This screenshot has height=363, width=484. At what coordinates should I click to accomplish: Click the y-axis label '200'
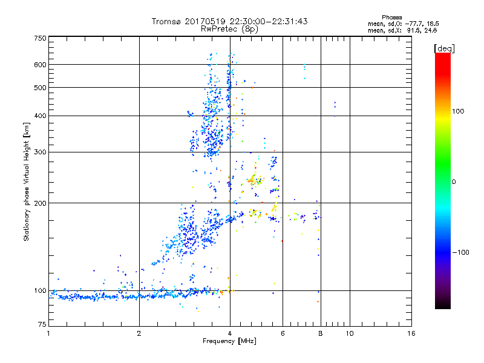(40, 203)
